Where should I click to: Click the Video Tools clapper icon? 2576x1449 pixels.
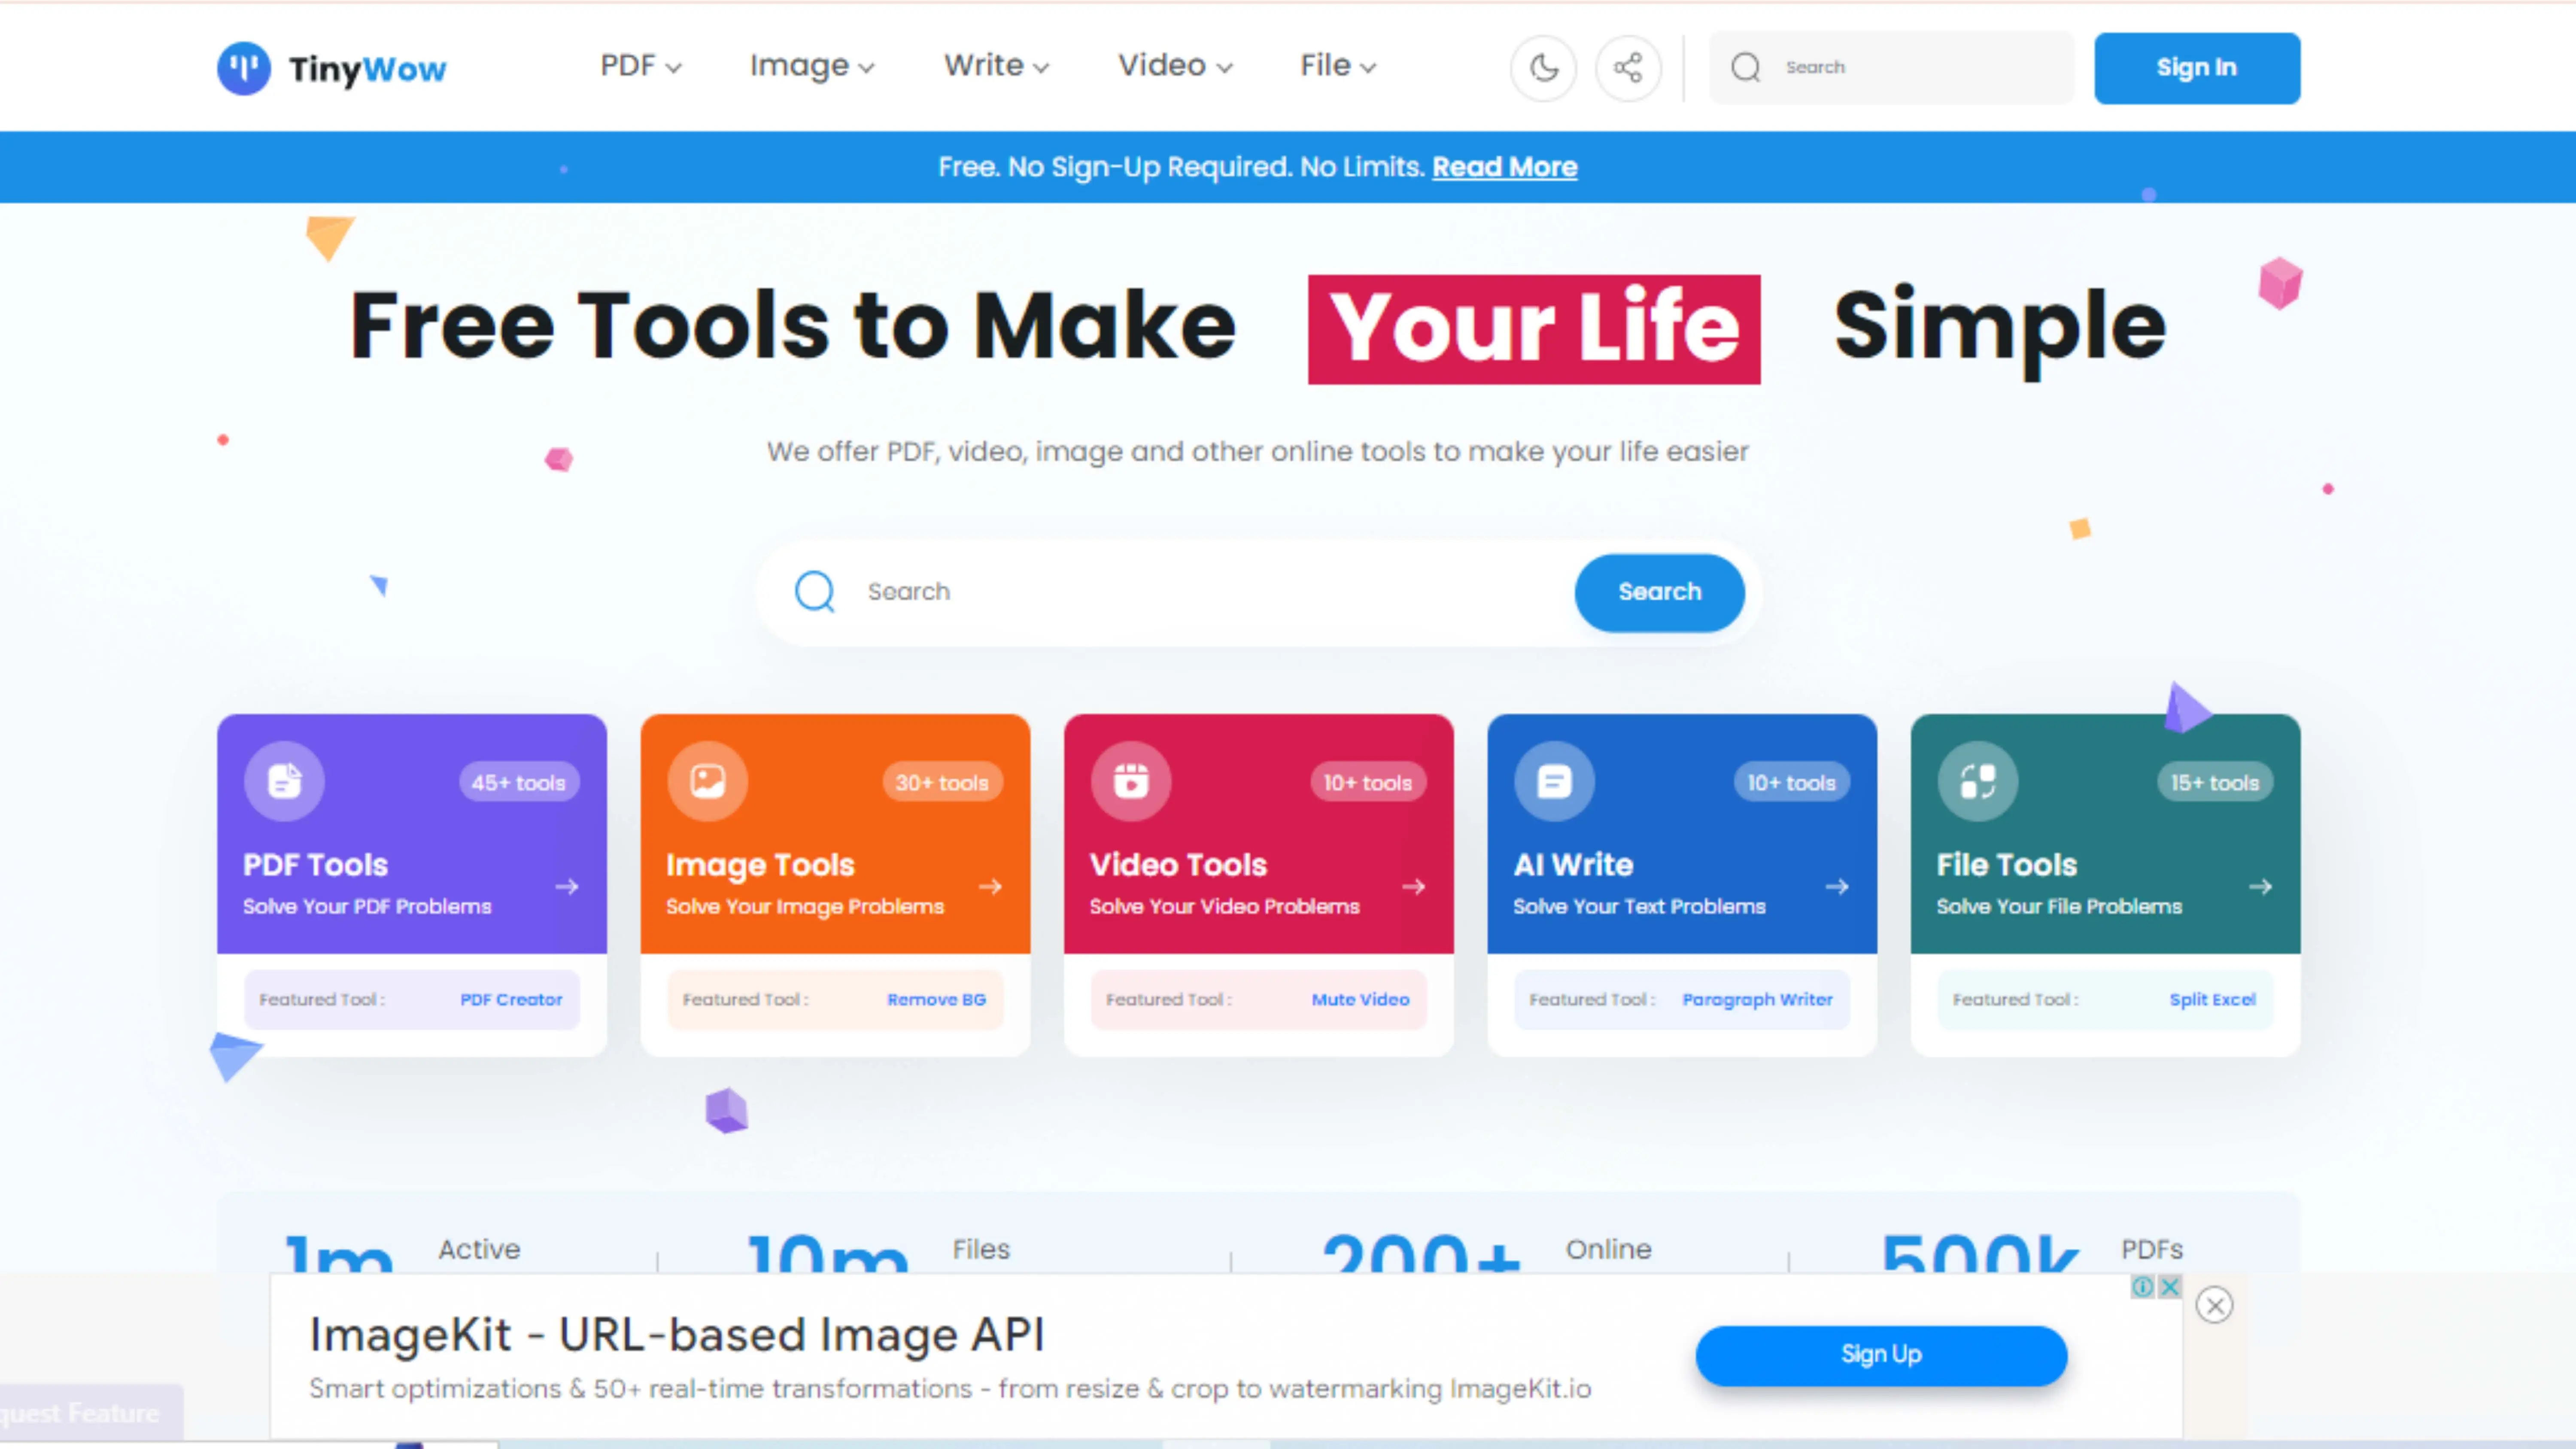[x=1131, y=781]
